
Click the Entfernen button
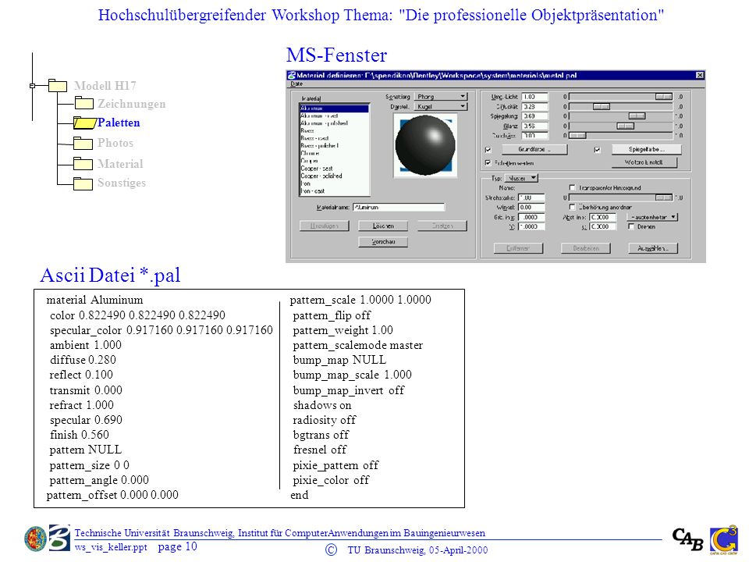pyautogui.click(x=518, y=248)
